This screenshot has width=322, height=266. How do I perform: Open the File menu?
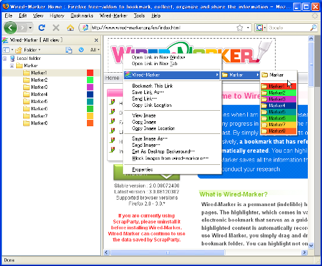point(8,15)
